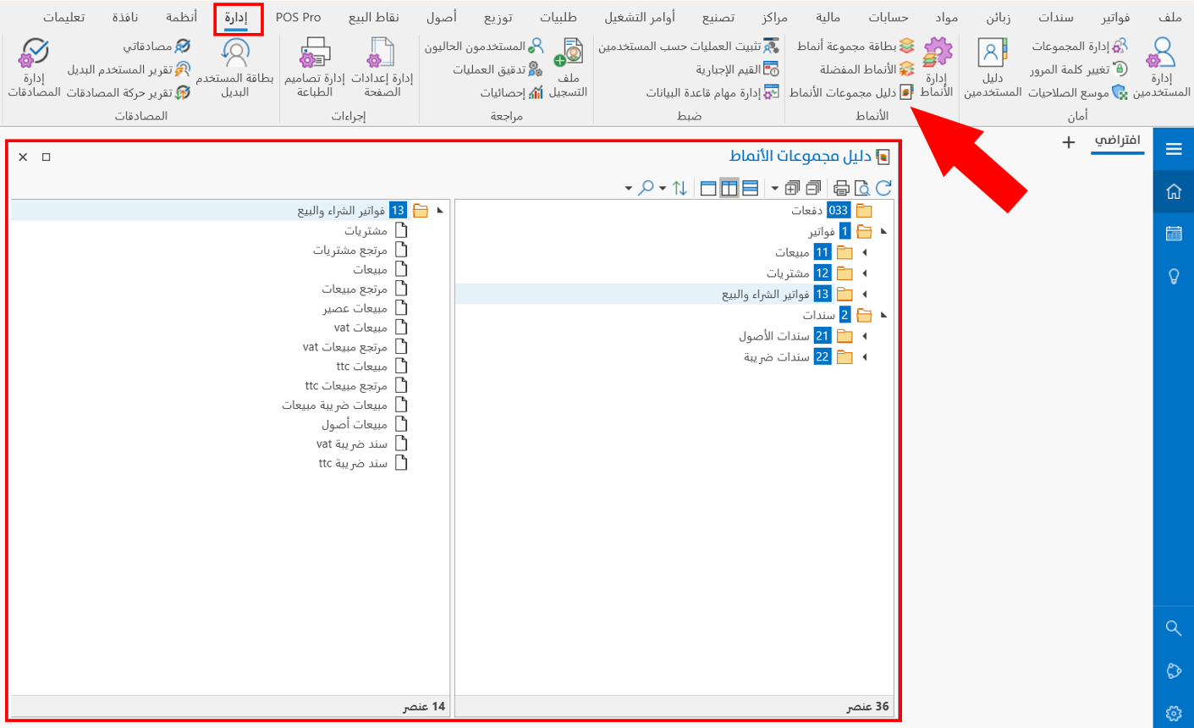Switch to the stacked horizontal view layout
The height and width of the screenshot is (728, 1194).
tap(751, 188)
